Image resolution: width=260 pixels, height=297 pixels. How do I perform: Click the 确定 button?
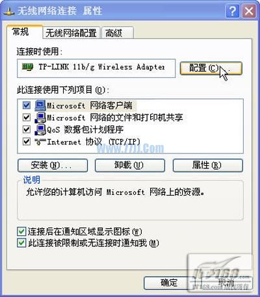(x=169, y=283)
